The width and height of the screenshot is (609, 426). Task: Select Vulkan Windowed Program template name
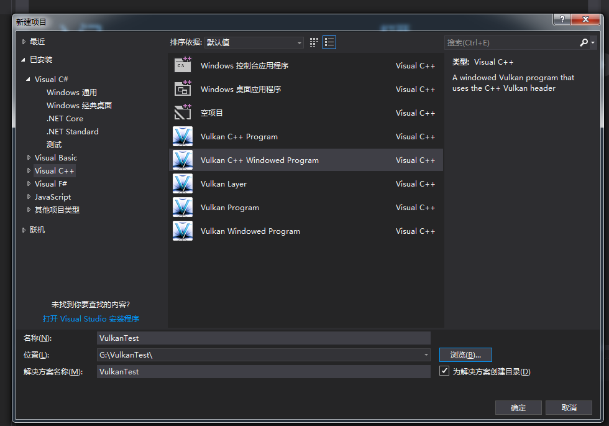point(250,231)
